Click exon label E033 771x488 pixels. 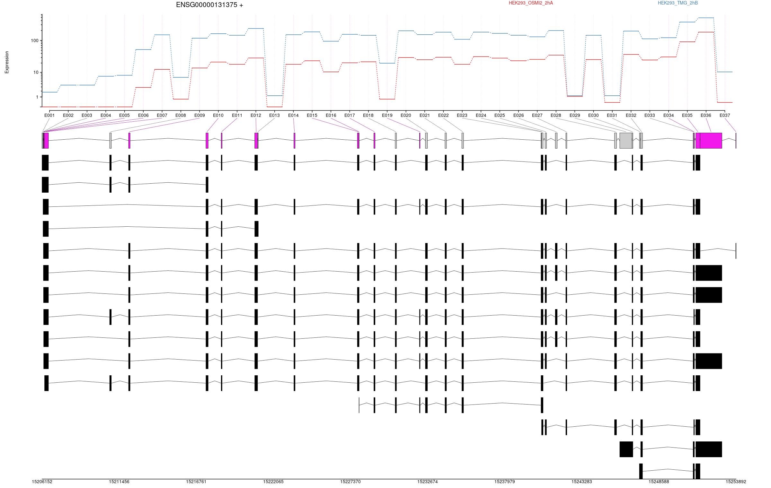pos(650,115)
